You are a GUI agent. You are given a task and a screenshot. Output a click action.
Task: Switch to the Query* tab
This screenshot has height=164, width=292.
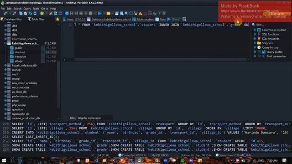[174, 19]
